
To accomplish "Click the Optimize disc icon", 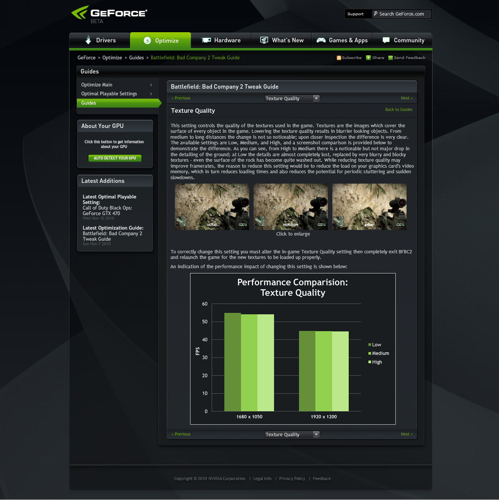I will click(x=147, y=40).
